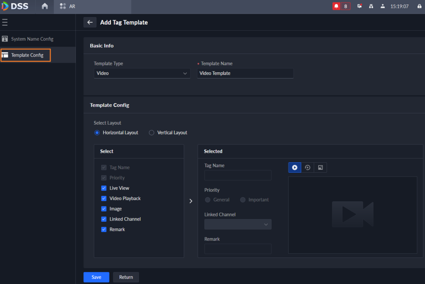Image resolution: width=425 pixels, height=284 pixels.
Task: Open System Name Config menu item
Action: coord(32,39)
